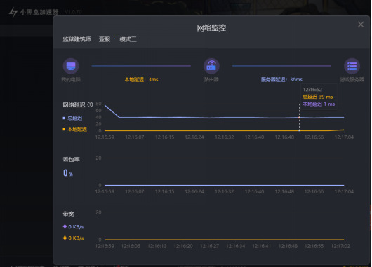
Task: Close the 网络监控 dialog
Action: (361, 25)
